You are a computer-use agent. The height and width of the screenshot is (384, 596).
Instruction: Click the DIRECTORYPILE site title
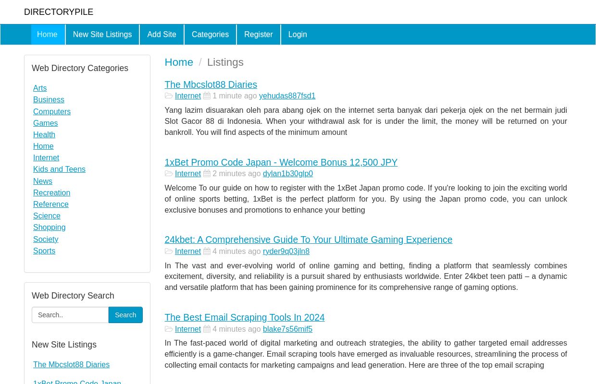(x=59, y=12)
